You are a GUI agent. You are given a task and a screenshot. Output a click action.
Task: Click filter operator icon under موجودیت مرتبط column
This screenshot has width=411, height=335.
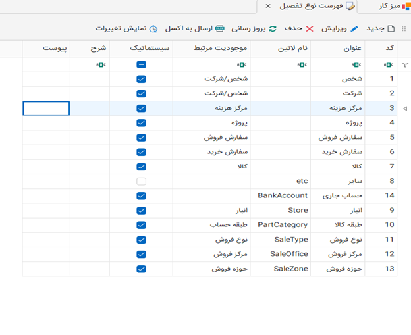point(242,64)
